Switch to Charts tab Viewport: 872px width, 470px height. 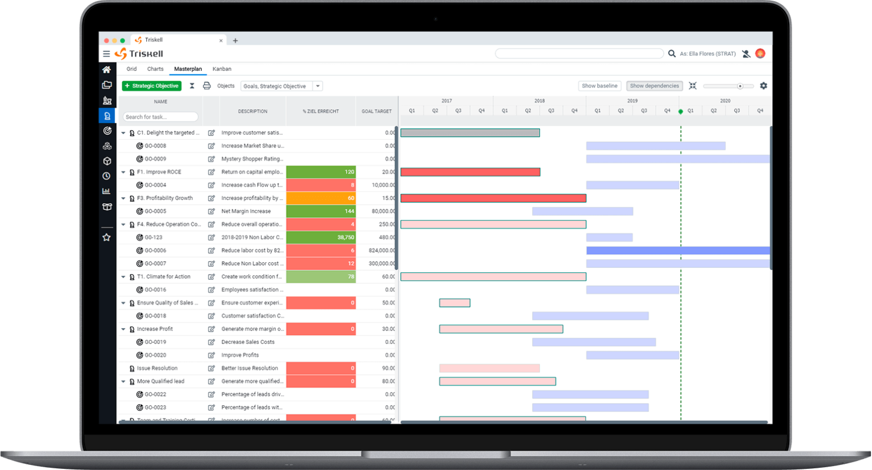(x=155, y=69)
